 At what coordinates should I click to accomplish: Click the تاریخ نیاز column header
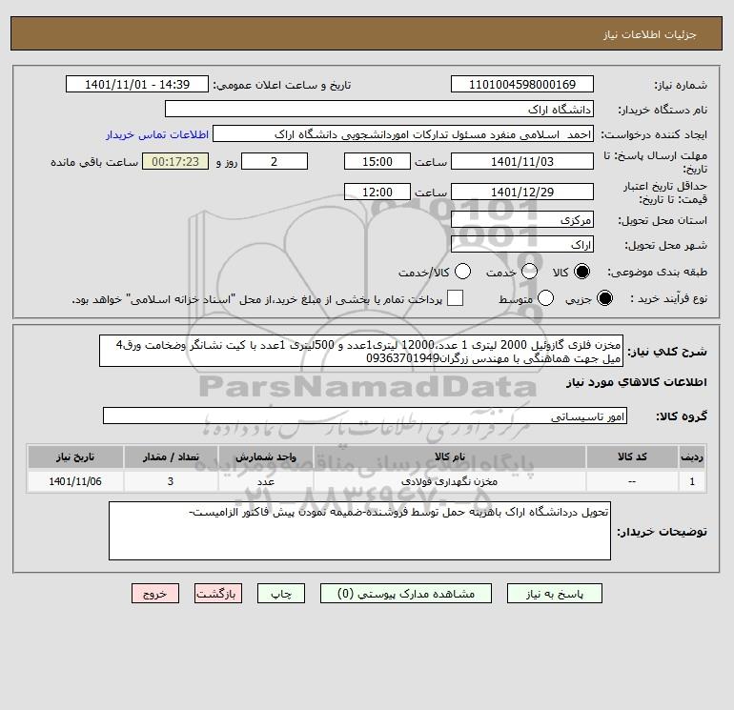75,456
